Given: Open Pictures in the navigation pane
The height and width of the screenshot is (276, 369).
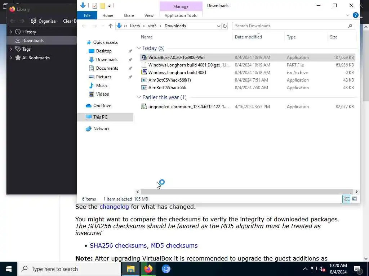Looking at the screenshot, I should click(103, 77).
